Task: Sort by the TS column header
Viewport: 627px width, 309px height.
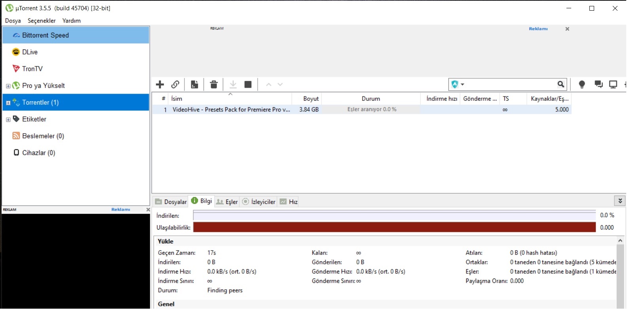Action: [x=513, y=98]
